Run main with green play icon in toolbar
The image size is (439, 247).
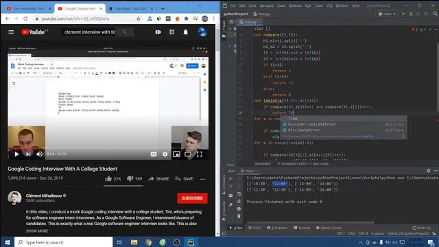click(x=403, y=14)
